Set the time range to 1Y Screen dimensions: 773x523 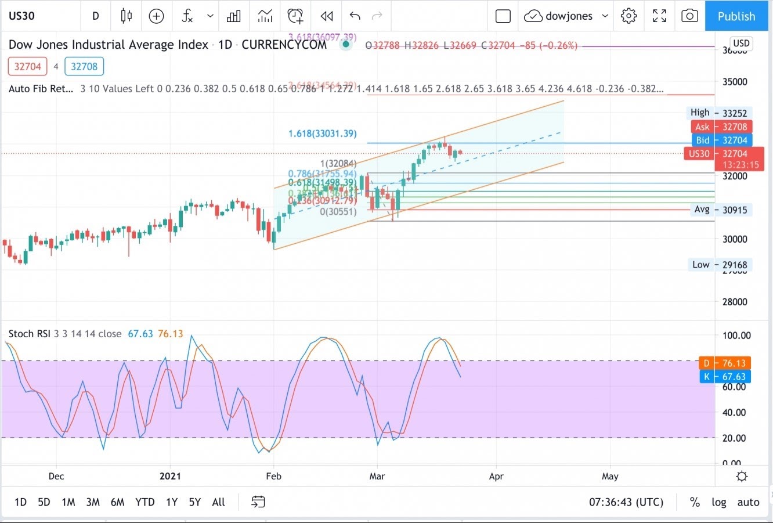[x=172, y=502]
